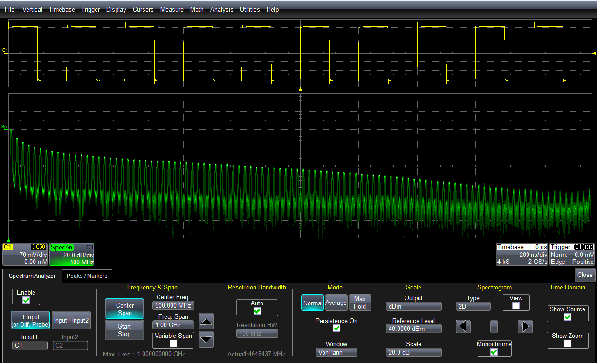597x363 pixels.
Task: Click the right arrow on the Spectrogram scroller
Action: (x=526, y=326)
